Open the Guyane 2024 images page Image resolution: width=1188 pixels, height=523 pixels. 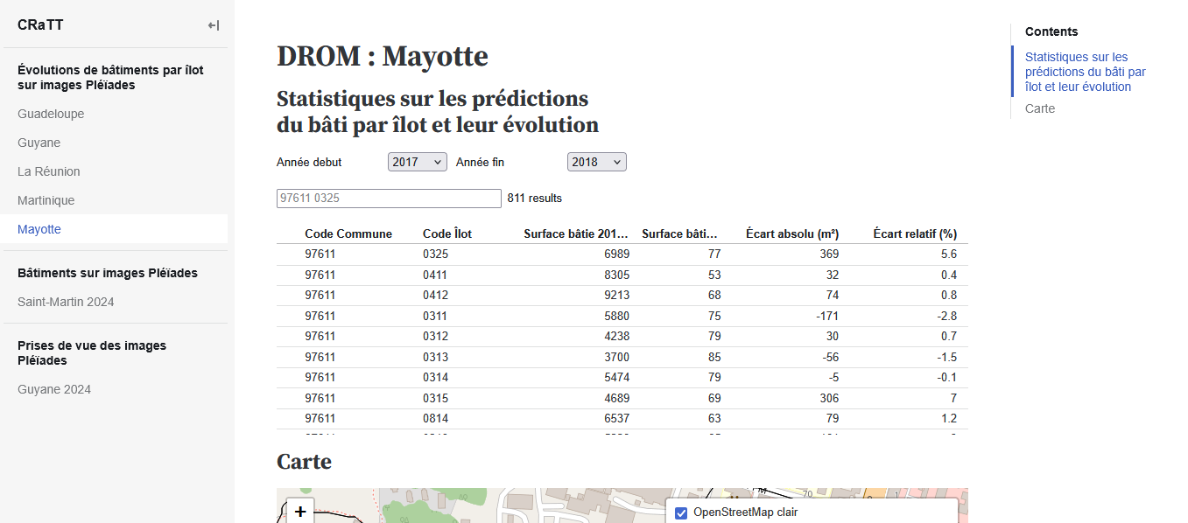pos(54,389)
